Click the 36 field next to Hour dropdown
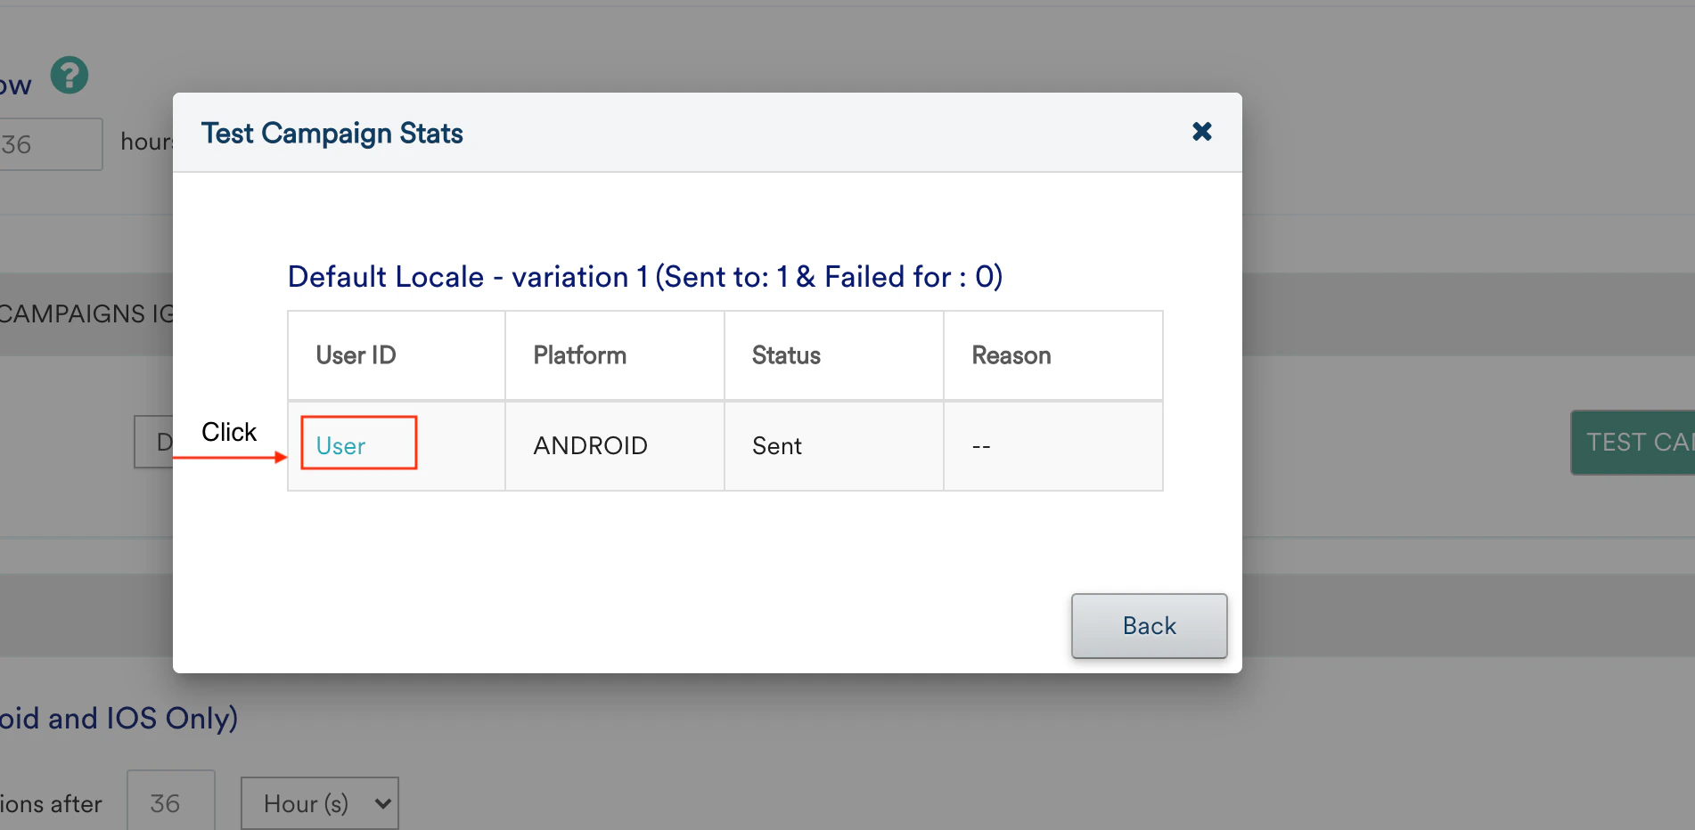1695x830 pixels. coord(170,803)
